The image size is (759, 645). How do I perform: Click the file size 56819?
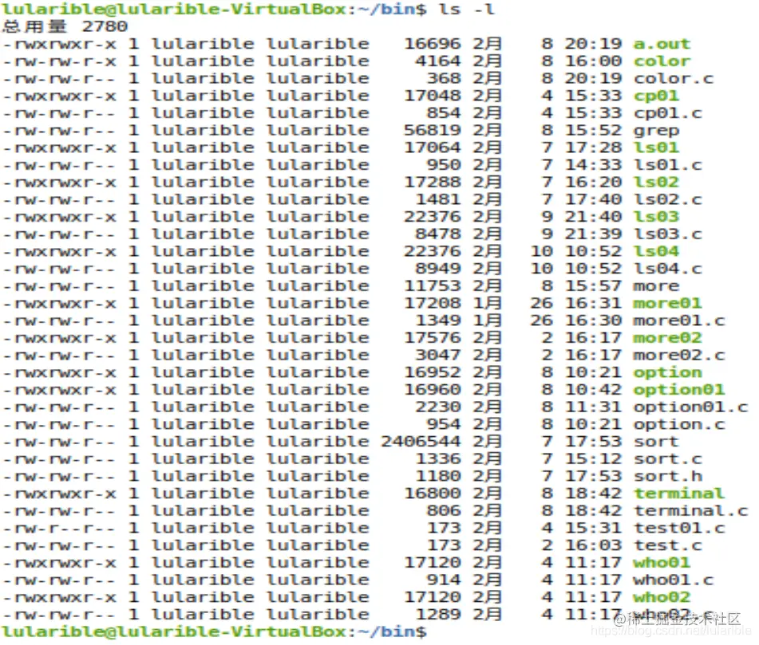433,131
